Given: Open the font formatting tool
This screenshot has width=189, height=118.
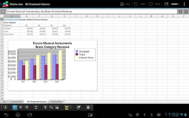Looking at the screenshot, I should [5, 107].
